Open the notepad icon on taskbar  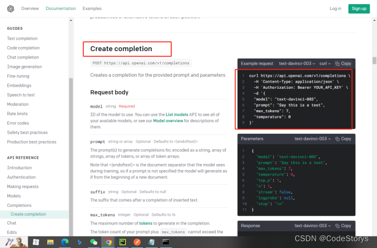pos(151,242)
